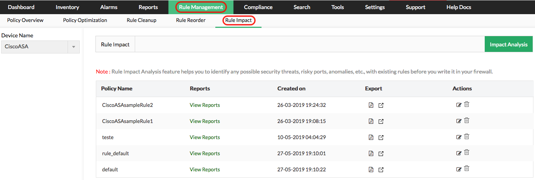Click the Impact Analysis button
Image resolution: width=535 pixels, height=180 pixels.
508,44
